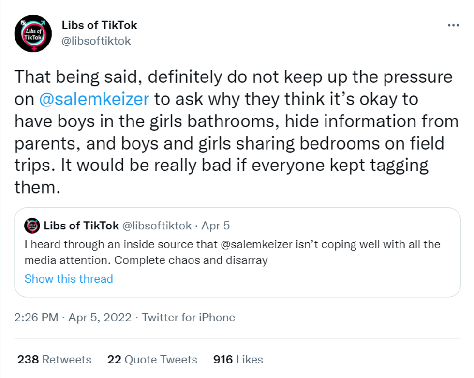
Task: Open the blue @salemkeizer mention
Action: pyautogui.click(x=95, y=99)
